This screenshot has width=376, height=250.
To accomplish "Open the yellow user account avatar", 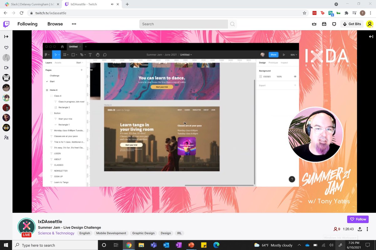I will 370,24.
